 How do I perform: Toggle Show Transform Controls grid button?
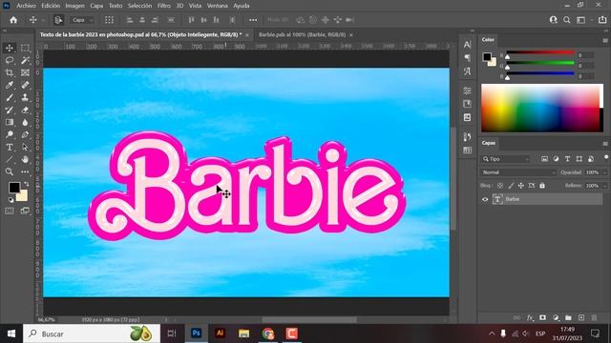[x=109, y=20]
